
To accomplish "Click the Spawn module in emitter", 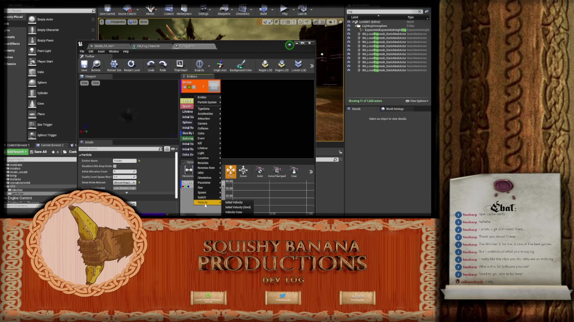I will [x=187, y=106].
